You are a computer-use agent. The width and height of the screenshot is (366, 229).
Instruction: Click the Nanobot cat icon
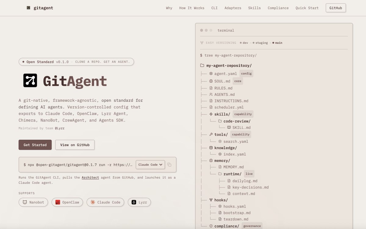(x=24, y=202)
